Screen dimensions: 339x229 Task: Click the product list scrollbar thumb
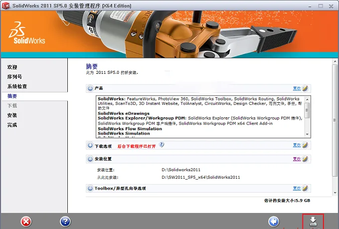[x=307, y=110]
